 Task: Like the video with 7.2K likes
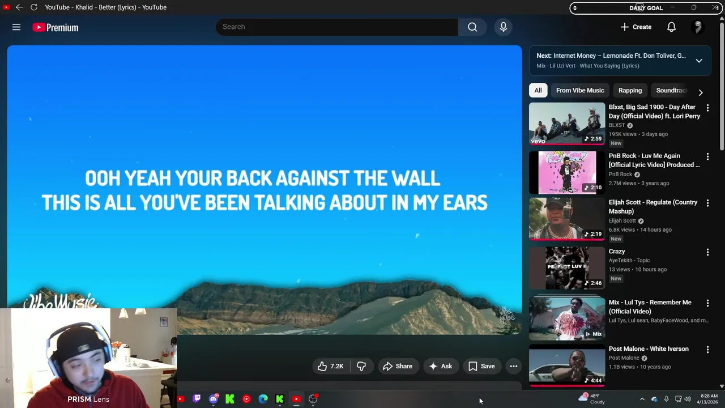331,366
